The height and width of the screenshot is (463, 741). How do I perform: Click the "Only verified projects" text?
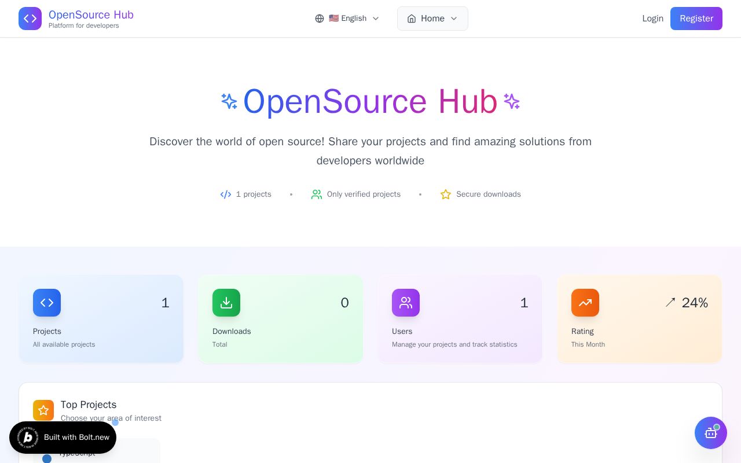pos(364,194)
